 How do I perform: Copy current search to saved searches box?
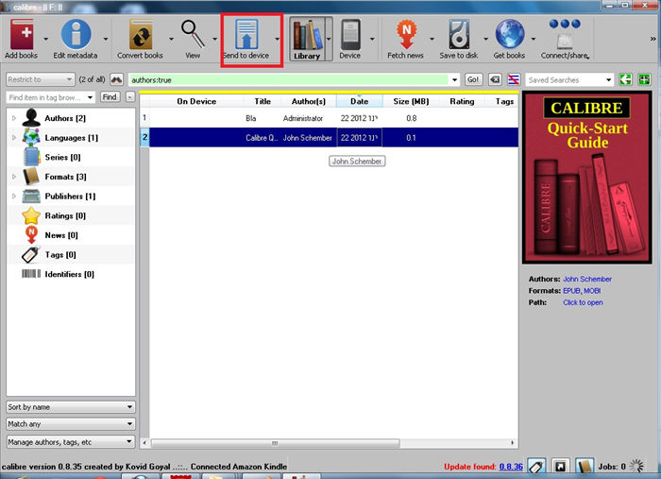click(x=625, y=79)
